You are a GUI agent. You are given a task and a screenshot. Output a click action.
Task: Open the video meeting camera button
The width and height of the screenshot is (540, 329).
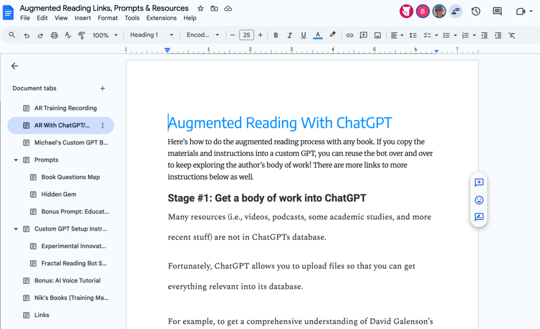[520, 11]
